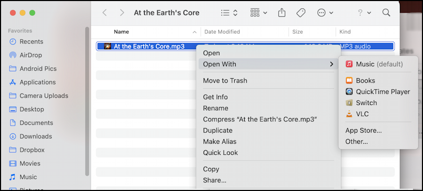
Task: Click the sidebar Music note icon
Action: [x=13, y=177]
